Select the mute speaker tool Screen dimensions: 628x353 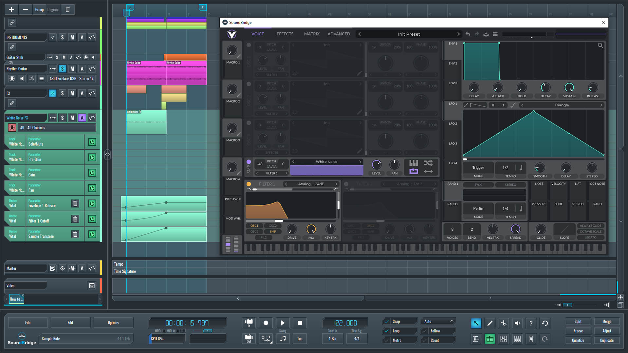(517, 323)
